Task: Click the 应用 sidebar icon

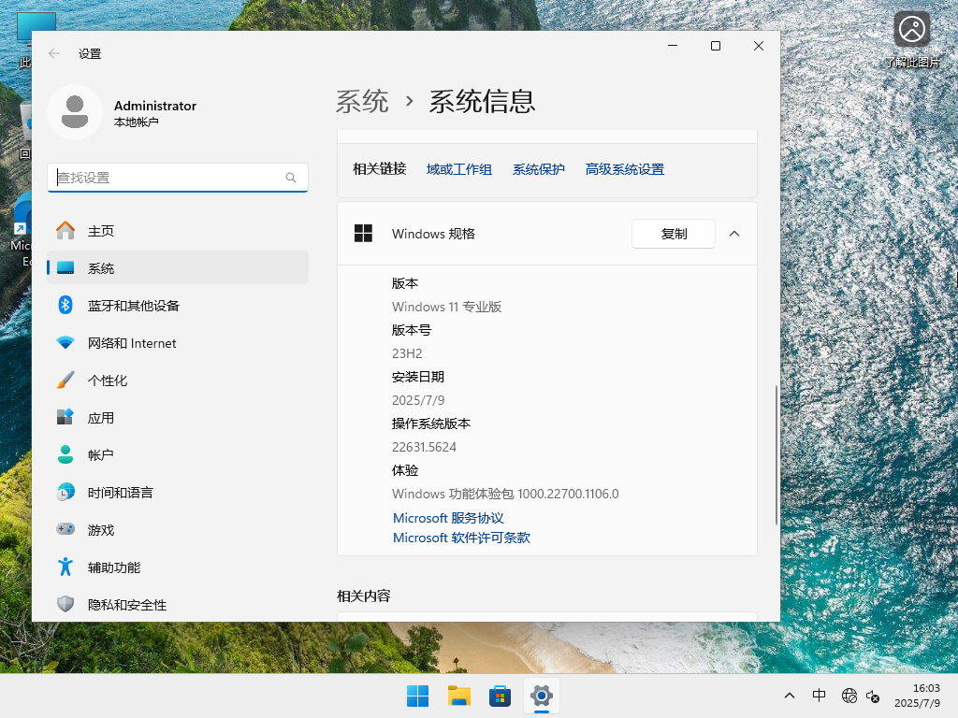Action: pyautogui.click(x=65, y=418)
